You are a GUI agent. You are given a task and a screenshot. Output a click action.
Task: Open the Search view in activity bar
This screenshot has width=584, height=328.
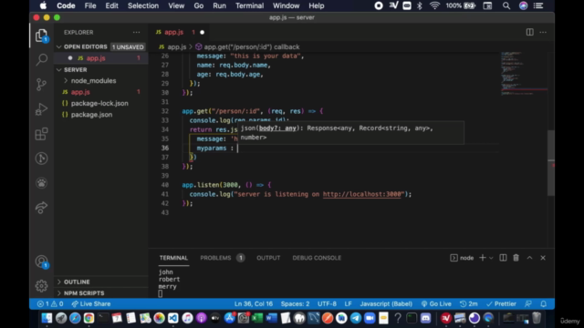click(x=41, y=59)
